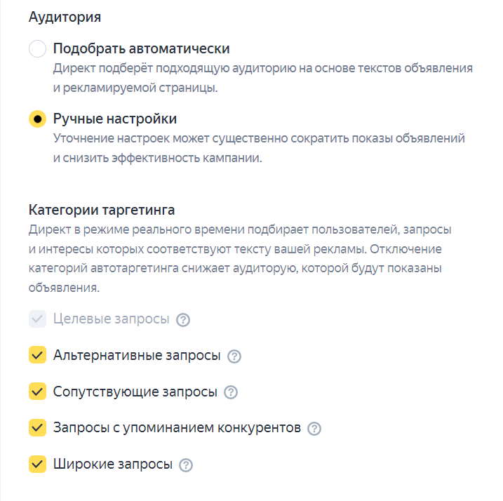Click the Широкие запросы label text

[112, 464]
